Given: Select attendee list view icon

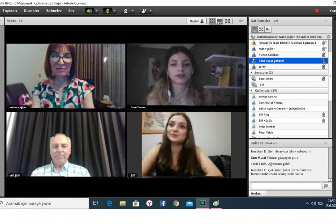Looking at the screenshot, I should (254, 29).
